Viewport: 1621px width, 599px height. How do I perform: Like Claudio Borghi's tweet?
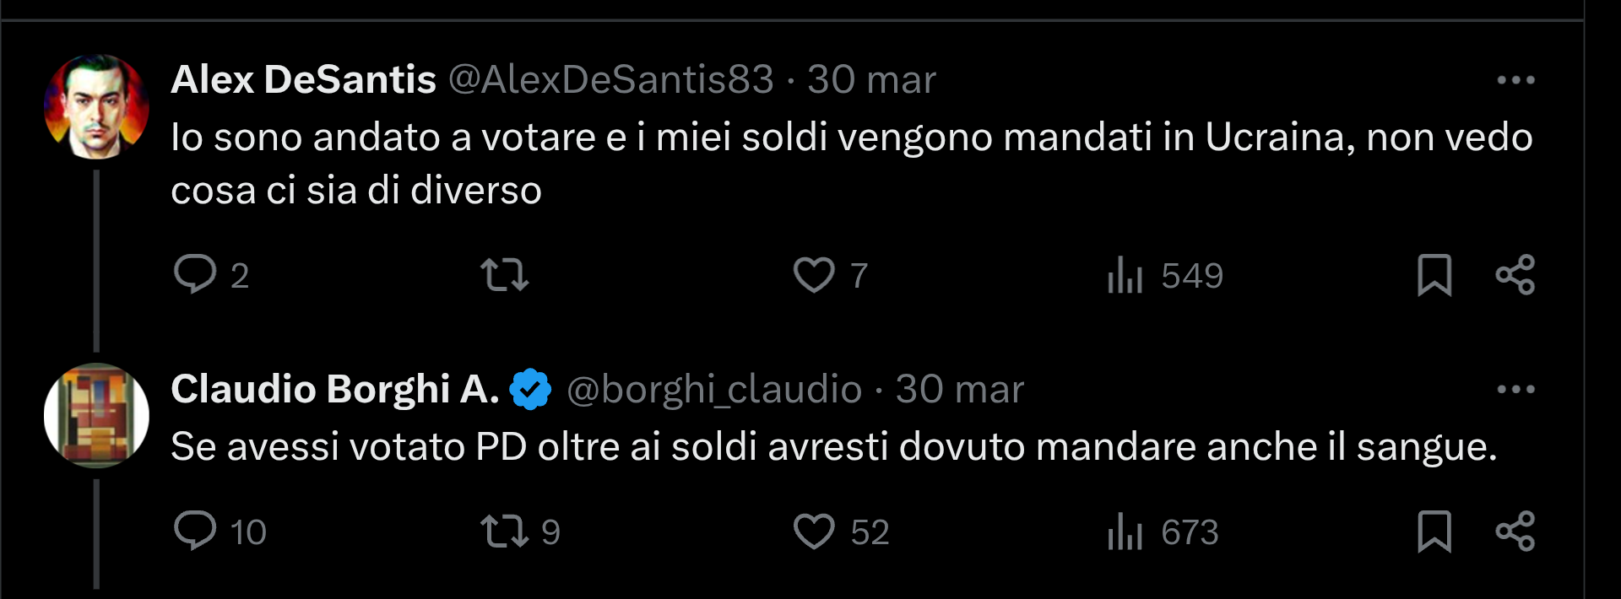coord(816,532)
